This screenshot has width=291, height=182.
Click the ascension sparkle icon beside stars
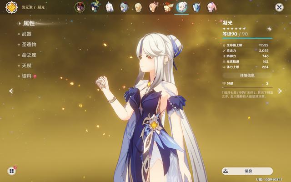click(269, 28)
